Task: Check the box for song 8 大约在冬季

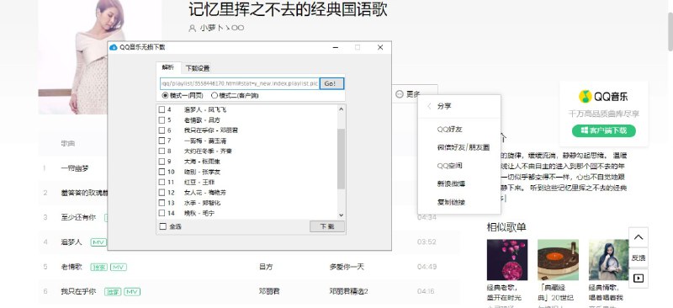Action: [162, 151]
